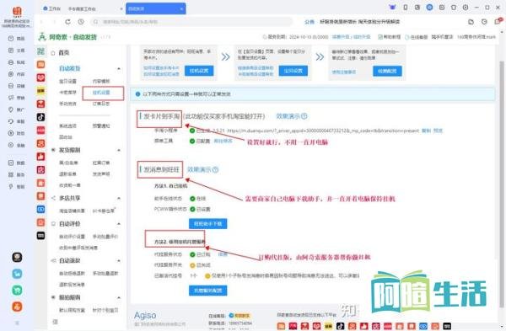Collapse the 多店共享 menu section
Image resolution: width=506 pixels, height=331 pixels.
119,198
